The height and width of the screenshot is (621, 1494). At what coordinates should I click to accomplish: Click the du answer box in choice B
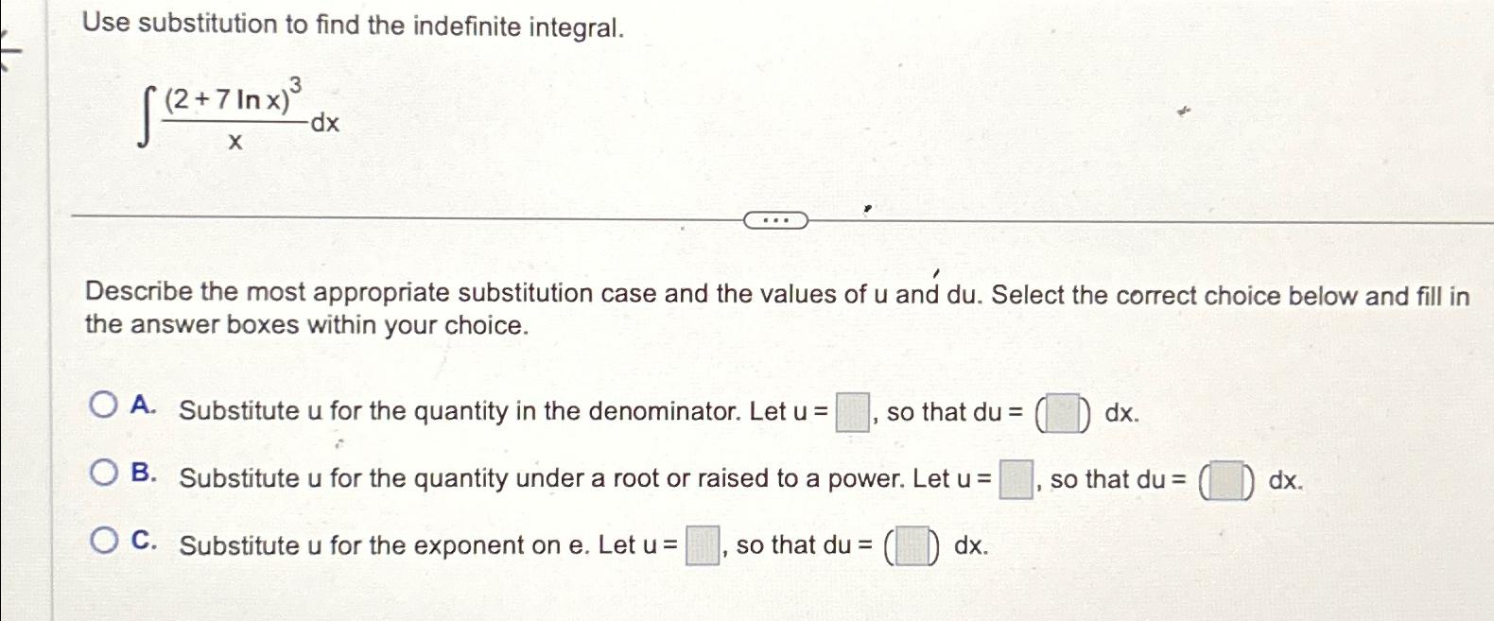1225,479
